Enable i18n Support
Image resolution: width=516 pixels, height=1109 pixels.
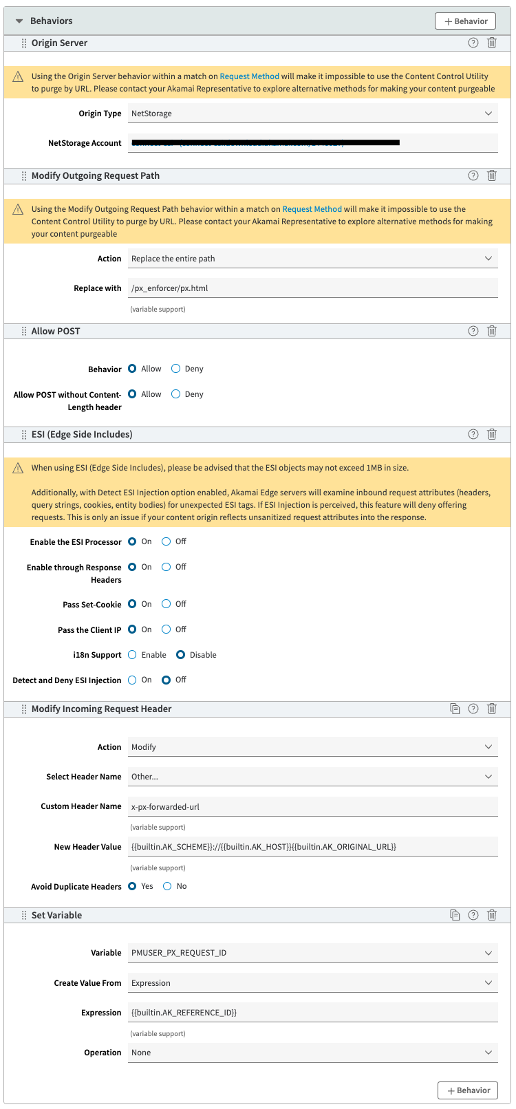(133, 655)
